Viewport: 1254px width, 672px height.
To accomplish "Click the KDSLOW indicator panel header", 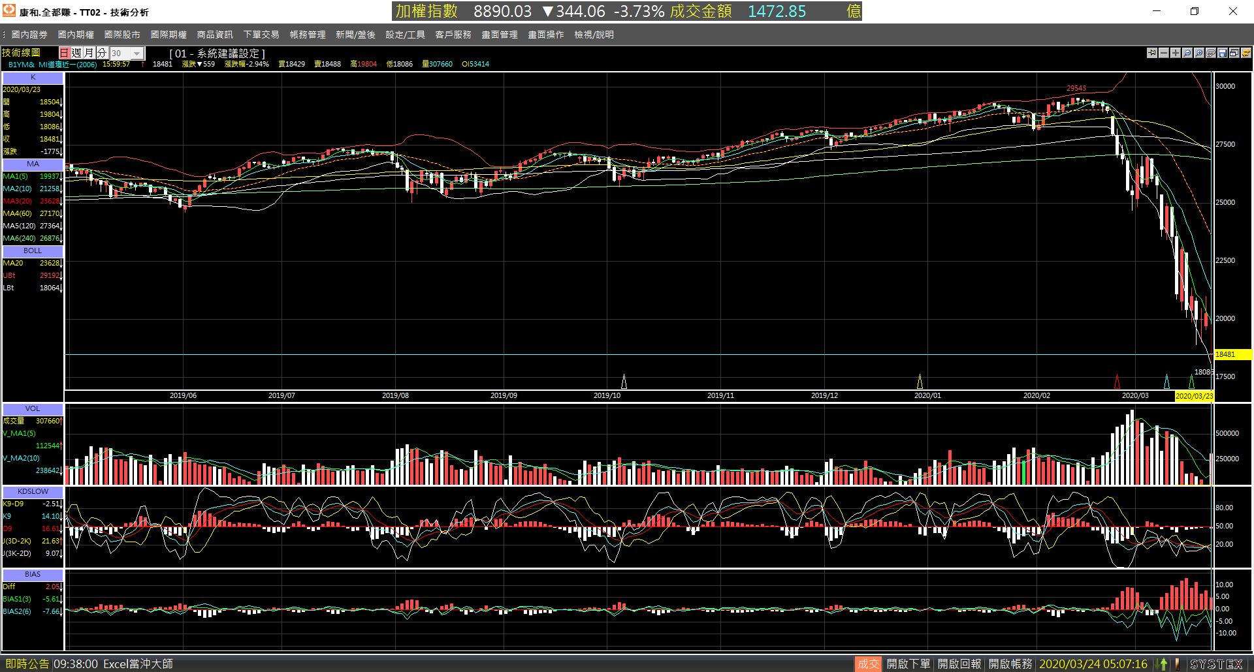I will pos(33,492).
